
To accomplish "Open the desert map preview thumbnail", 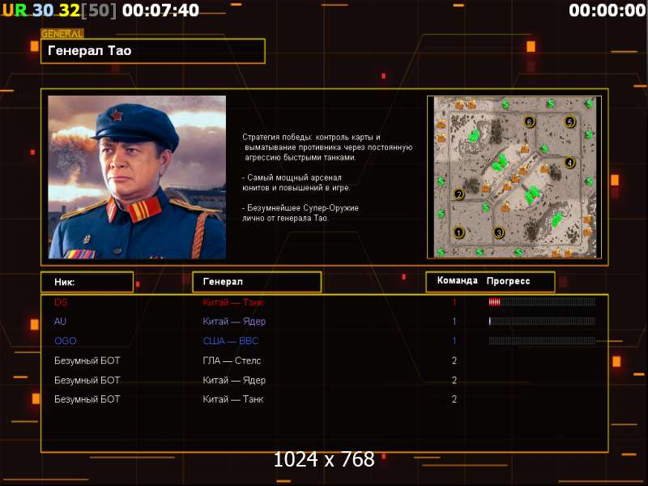I will (x=514, y=177).
